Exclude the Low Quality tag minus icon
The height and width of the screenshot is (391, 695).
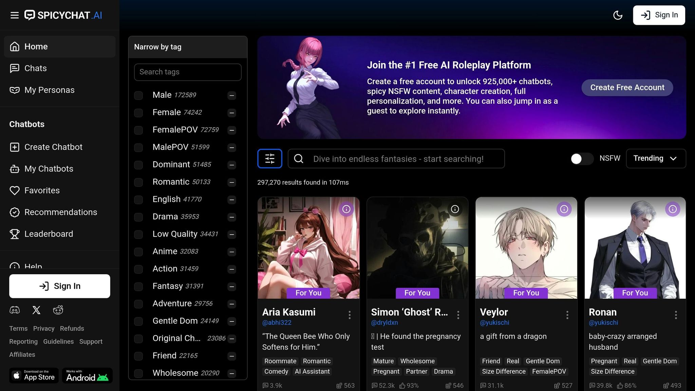pyautogui.click(x=232, y=235)
